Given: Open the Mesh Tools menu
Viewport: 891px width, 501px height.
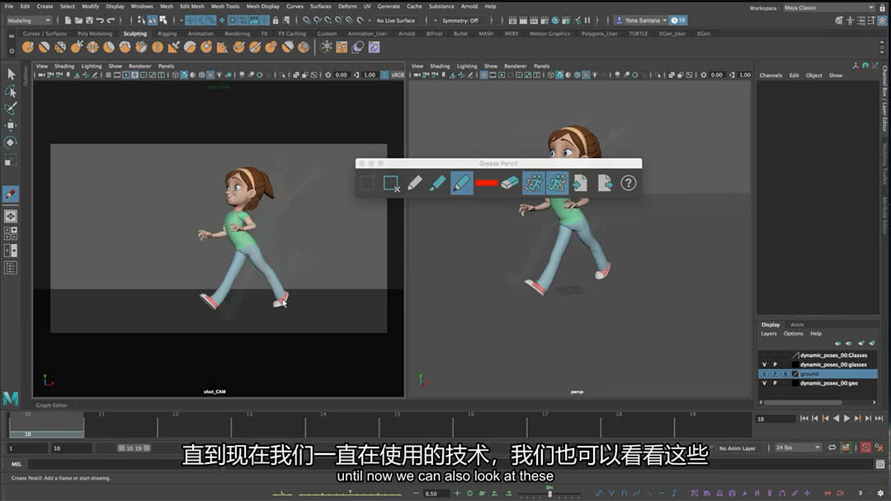Looking at the screenshot, I should 225,7.
